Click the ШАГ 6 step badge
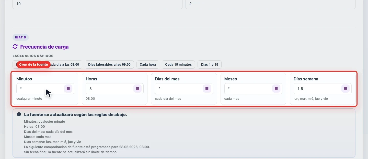The width and height of the screenshot is (368, 159). 20,37
